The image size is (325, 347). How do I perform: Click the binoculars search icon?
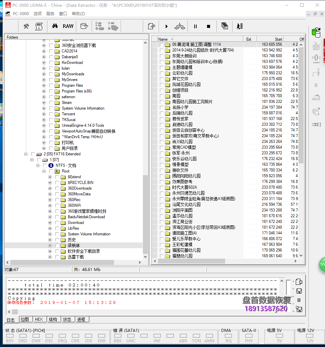tap(55, 26)
